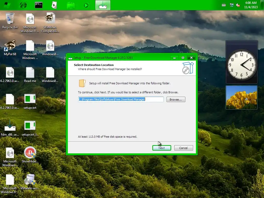
Task: Cancel the Free Download Manager setup
Action: pyautogui.click(x=184, y=148)
